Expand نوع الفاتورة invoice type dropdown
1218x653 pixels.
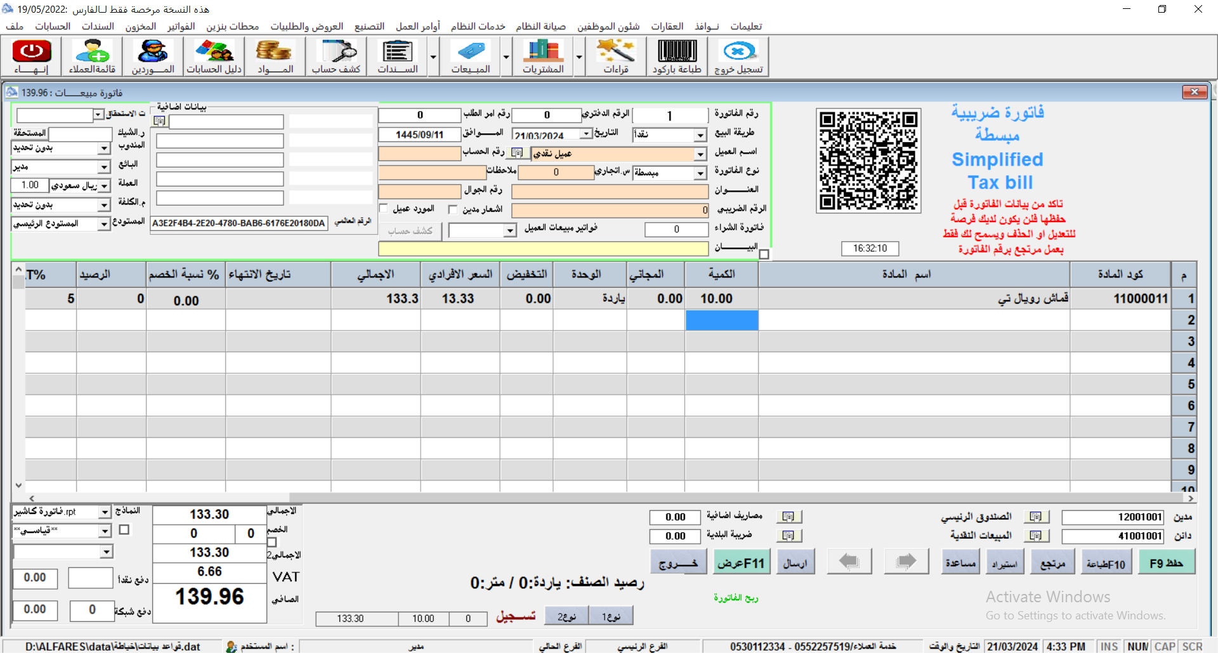[700, 173]
